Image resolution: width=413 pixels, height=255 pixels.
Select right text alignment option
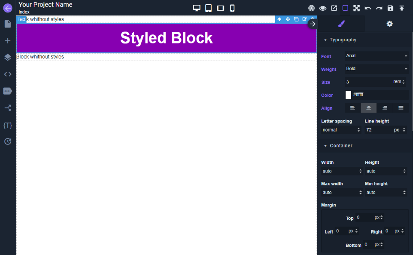385,108
